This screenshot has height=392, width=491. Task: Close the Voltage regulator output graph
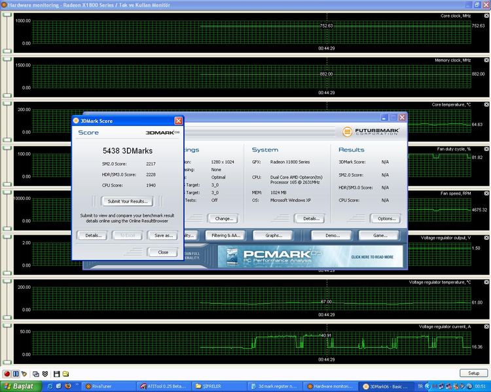(486, 238)
